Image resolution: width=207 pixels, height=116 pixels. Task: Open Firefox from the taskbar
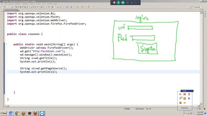(x=35, y=113)
